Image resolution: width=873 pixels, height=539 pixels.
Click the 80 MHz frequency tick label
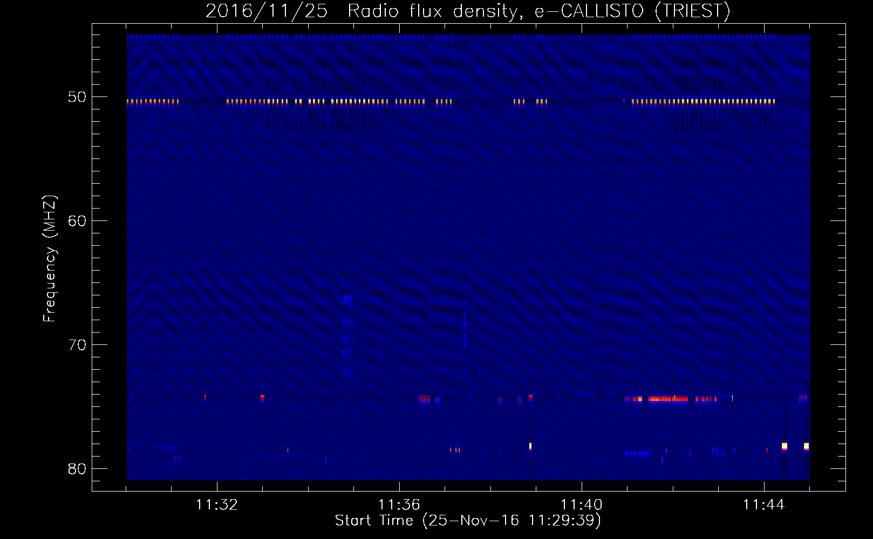click(x=77, y=469)
